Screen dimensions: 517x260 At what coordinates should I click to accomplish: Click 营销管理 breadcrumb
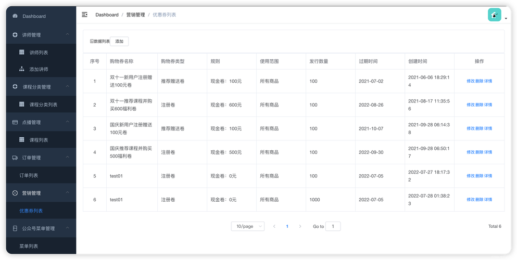pos(135,15)
